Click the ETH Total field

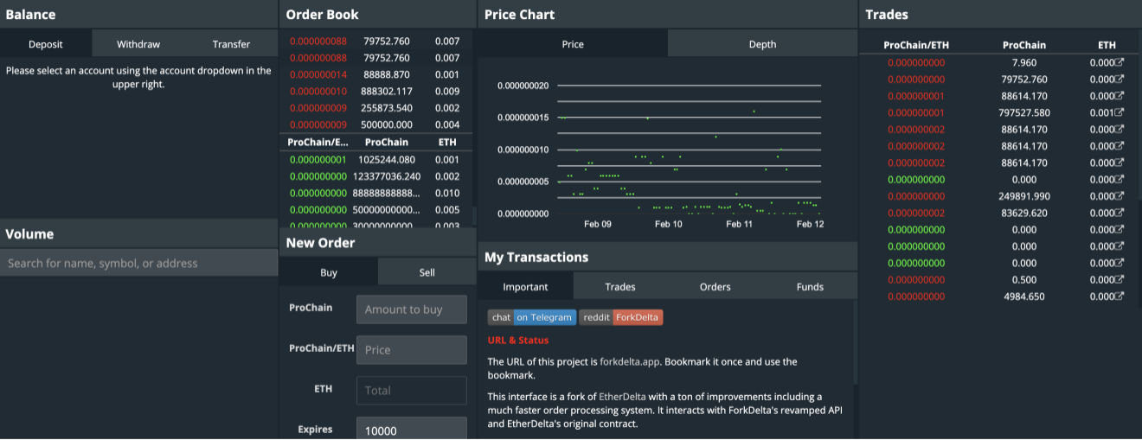412,391
